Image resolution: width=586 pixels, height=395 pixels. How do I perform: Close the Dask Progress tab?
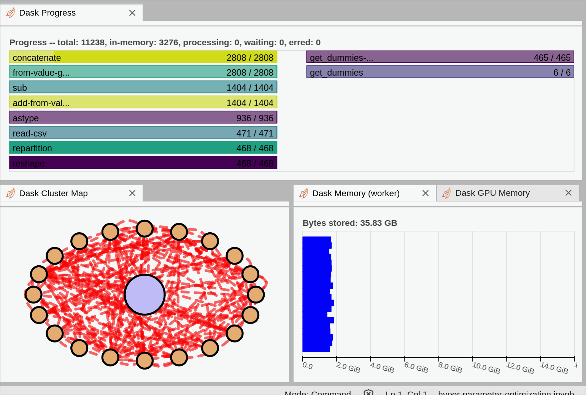pos(132,13)
